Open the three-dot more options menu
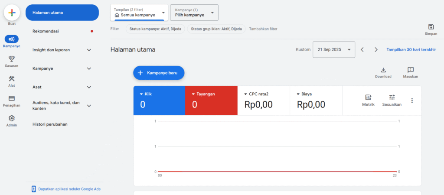The image size is (444, 195). (x=412, y=101)
